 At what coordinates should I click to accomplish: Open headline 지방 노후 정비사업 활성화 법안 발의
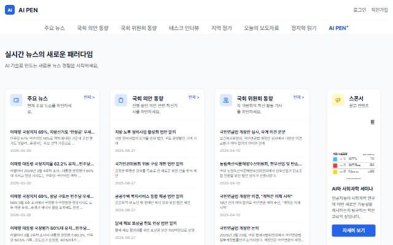pyautogui.click(x=146, y=132)
